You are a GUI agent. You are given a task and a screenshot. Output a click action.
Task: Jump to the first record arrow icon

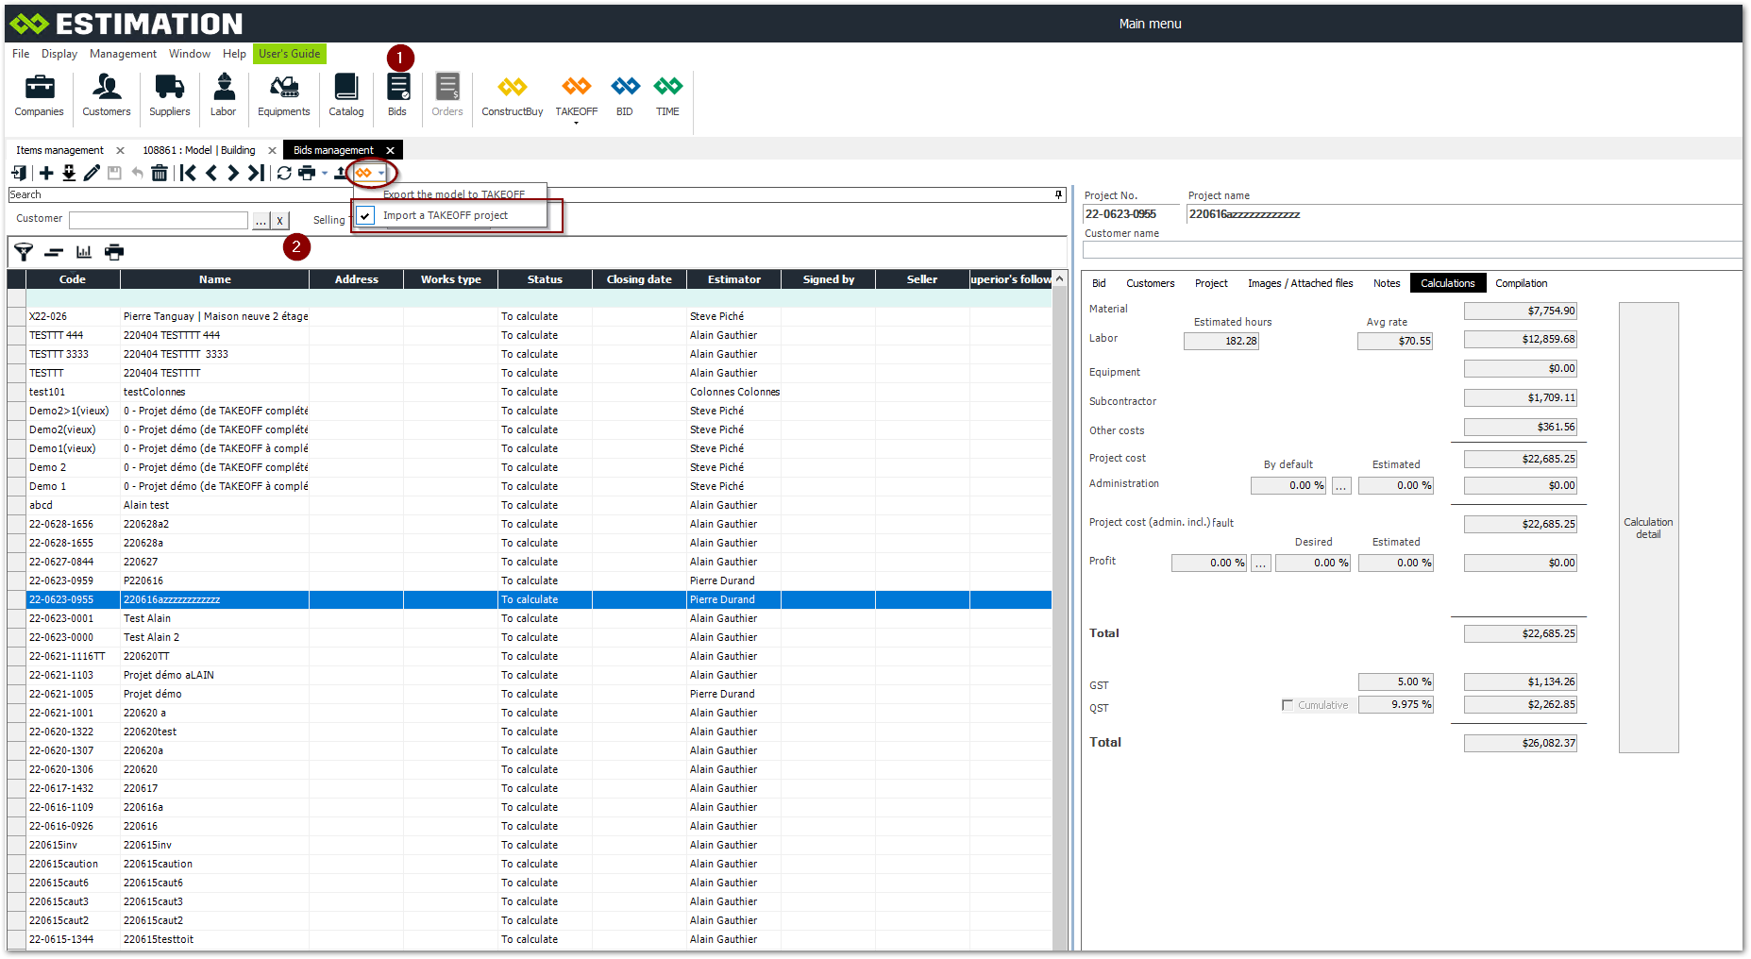(188, 173)
